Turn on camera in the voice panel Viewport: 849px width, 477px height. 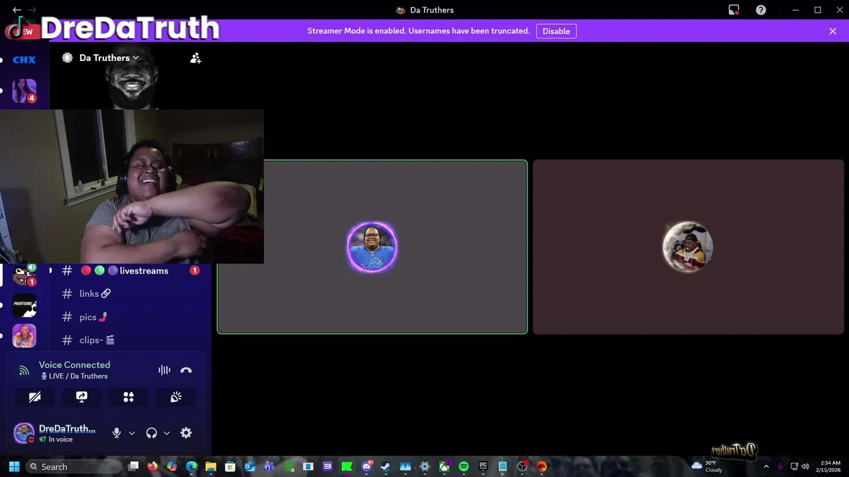coord(34,397)
